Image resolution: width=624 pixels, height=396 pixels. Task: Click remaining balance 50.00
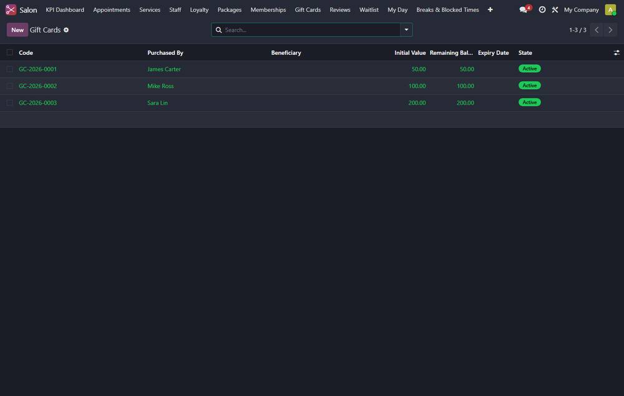467,69
